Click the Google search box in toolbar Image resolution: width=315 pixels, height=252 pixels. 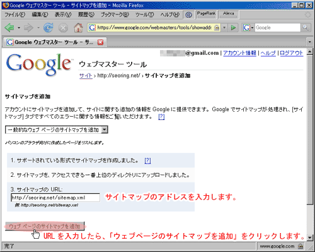[278, 28]
